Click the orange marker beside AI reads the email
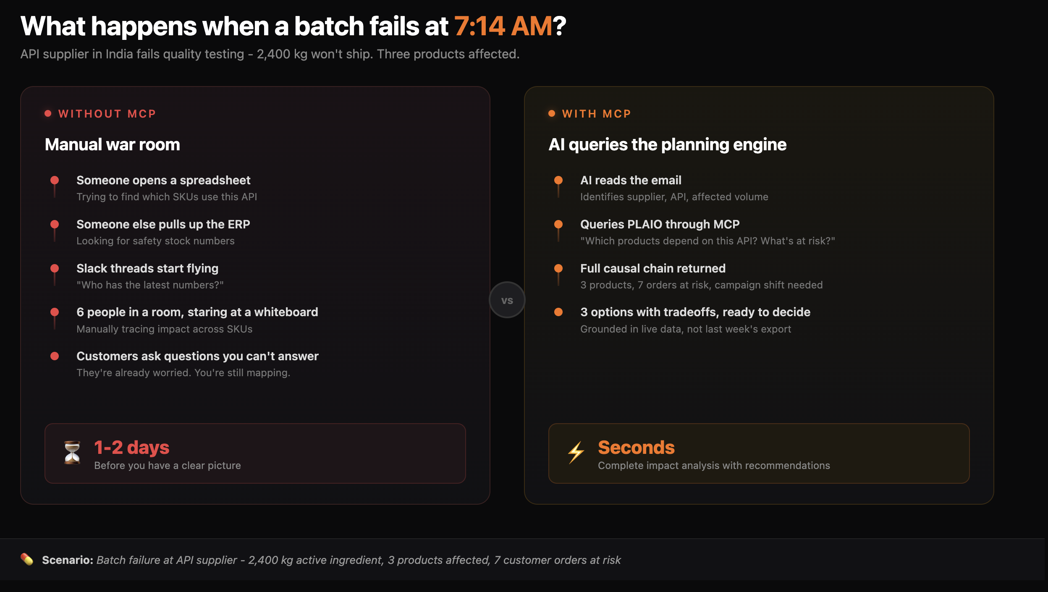 [x=558, y=181]
